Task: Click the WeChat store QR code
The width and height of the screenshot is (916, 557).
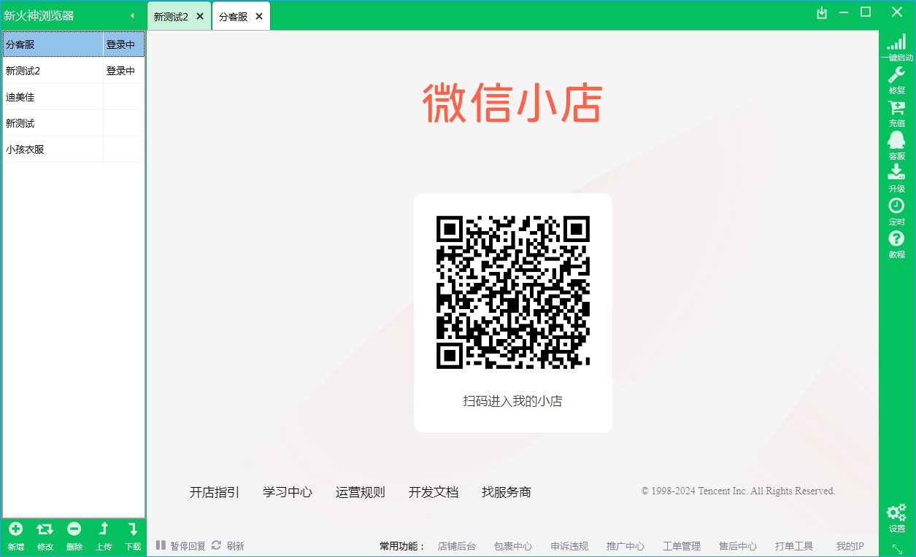Action: [513, 292]
